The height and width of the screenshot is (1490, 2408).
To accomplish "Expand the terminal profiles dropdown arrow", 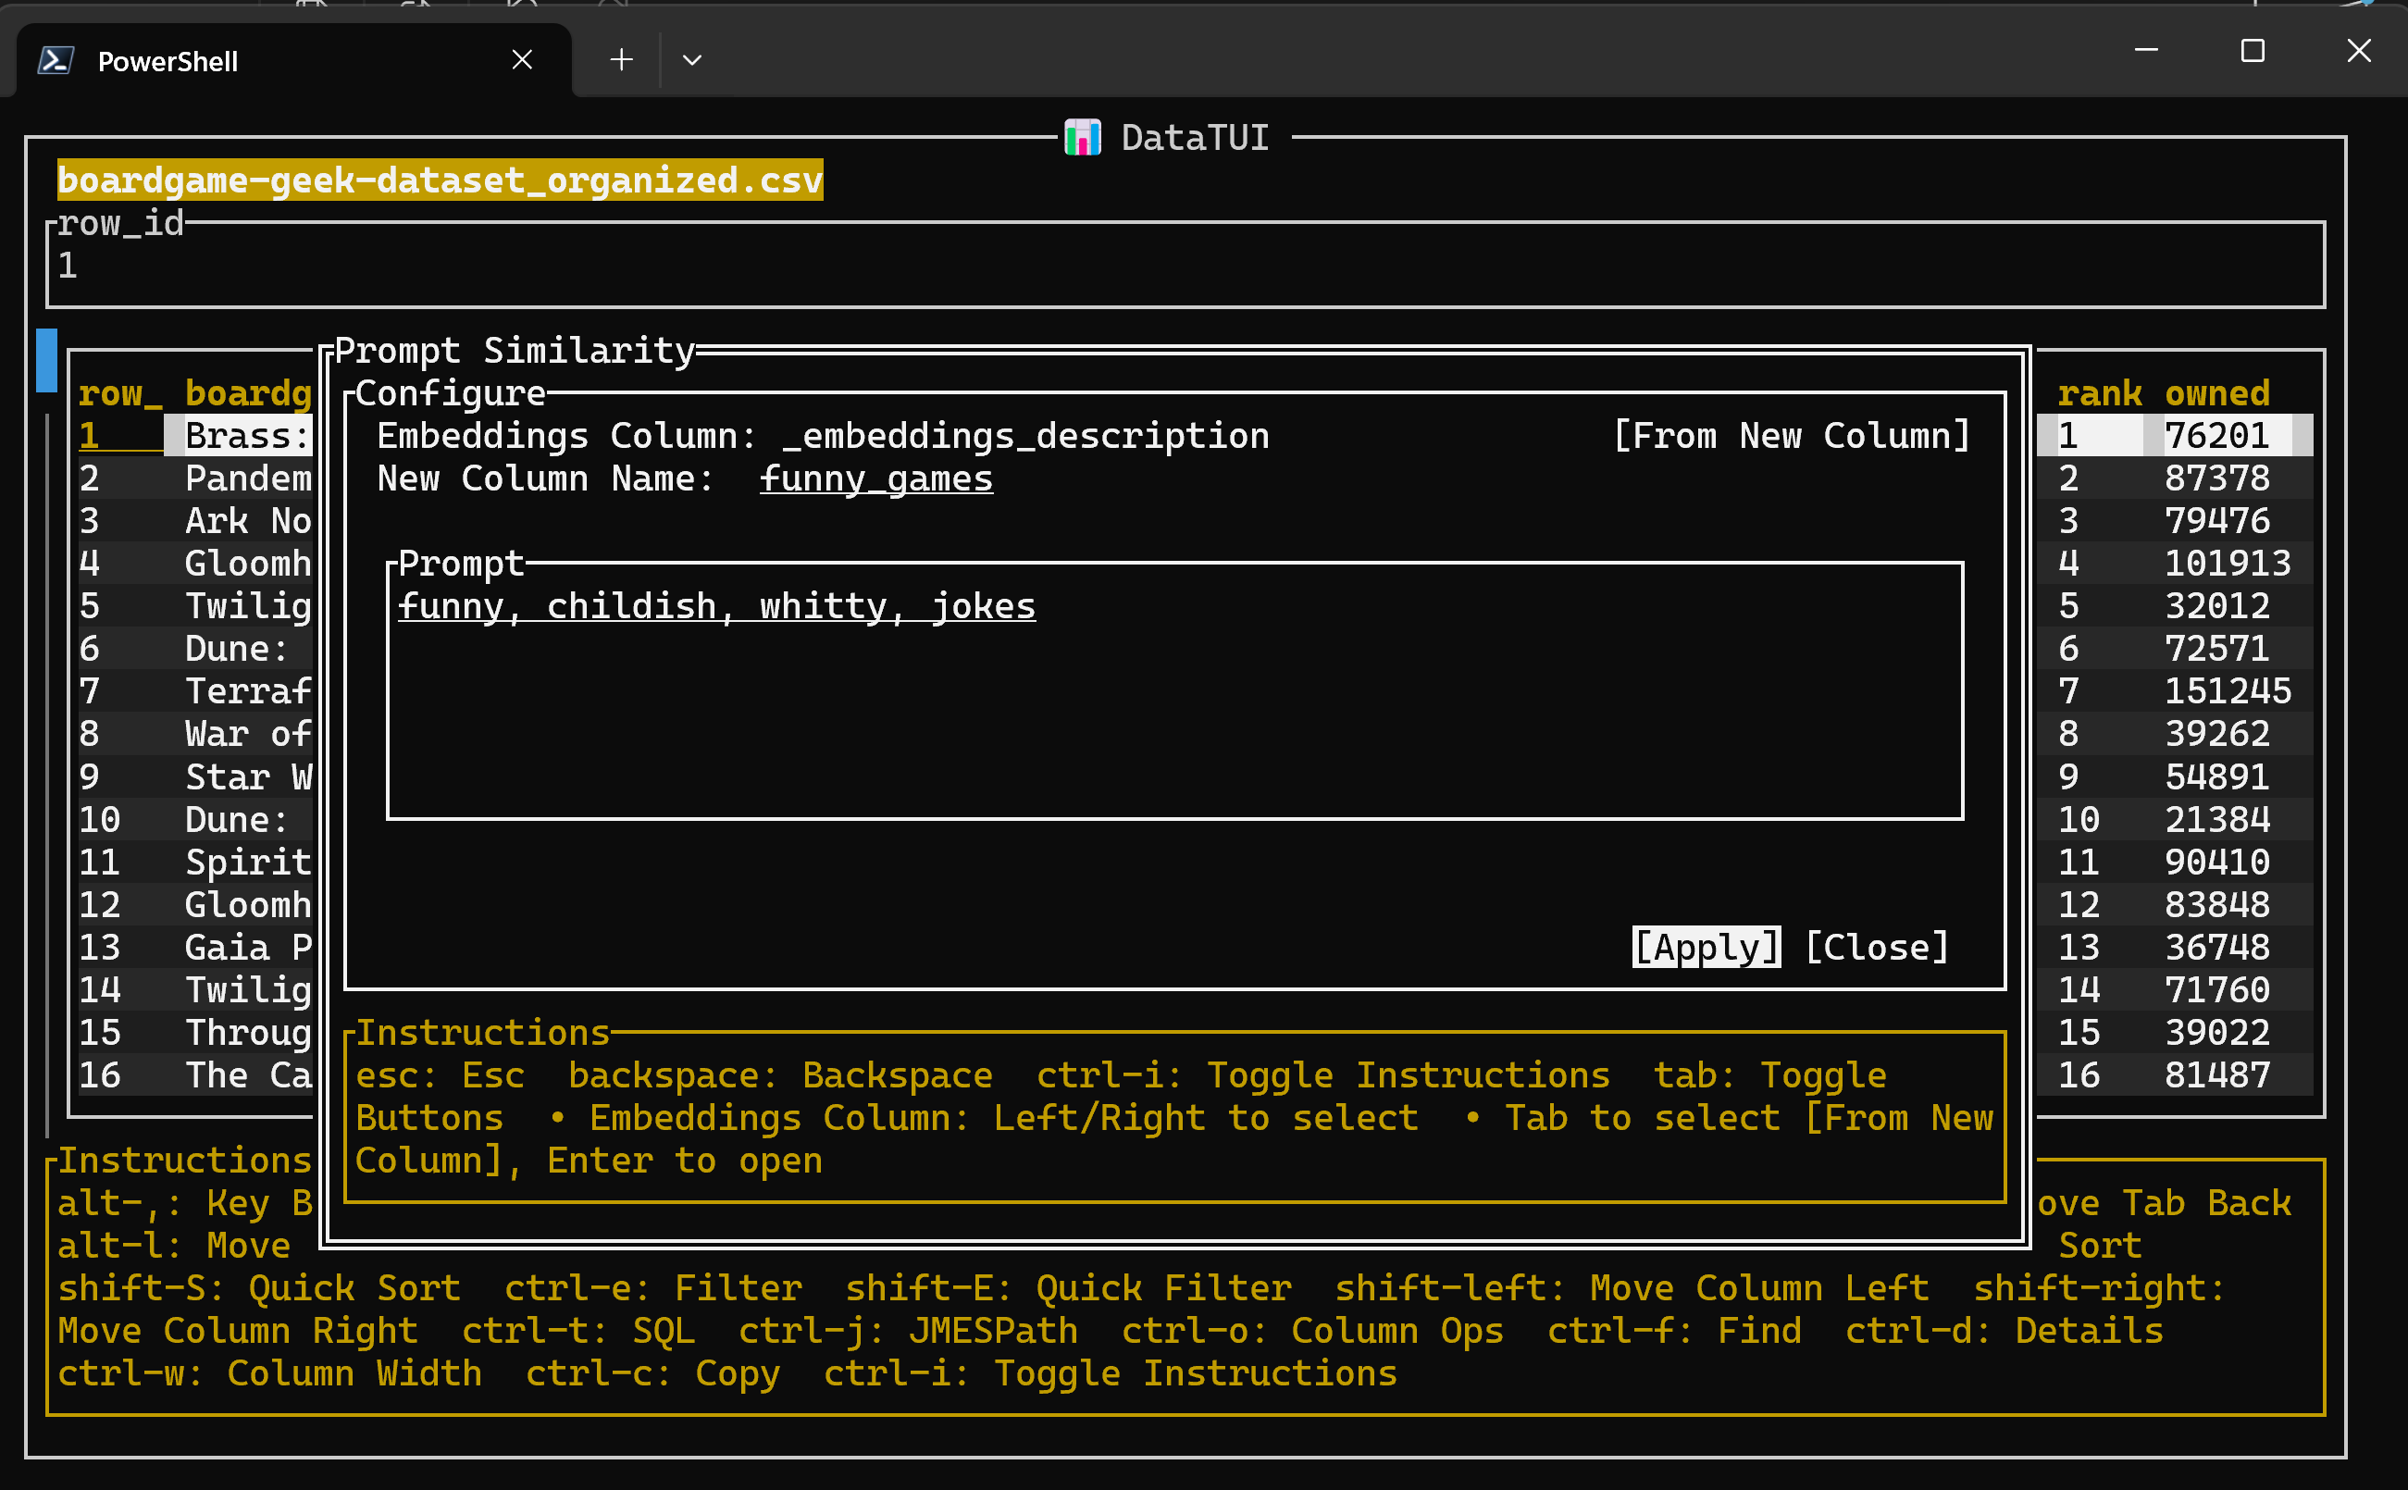I will [x=691, y=60].
